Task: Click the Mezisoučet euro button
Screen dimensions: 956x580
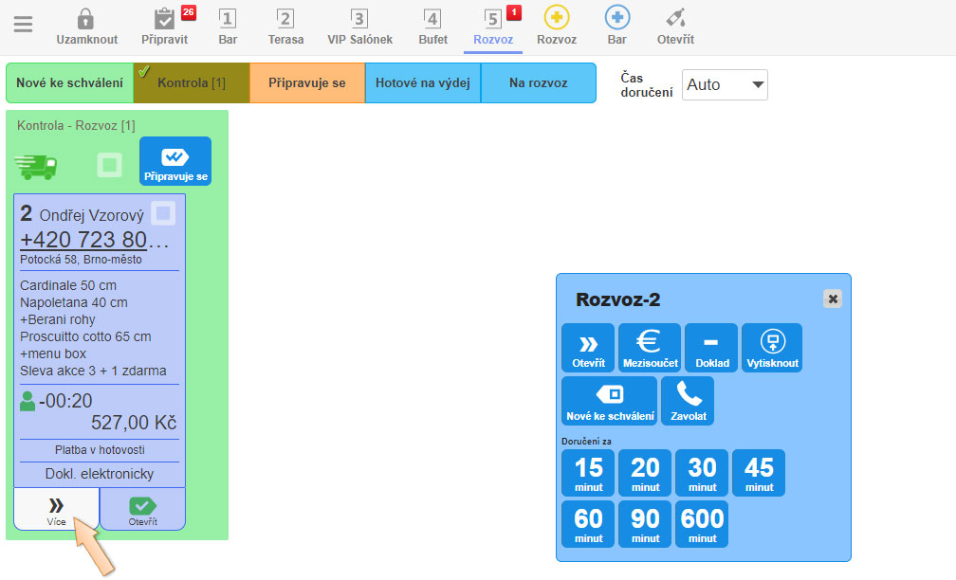Action: [x=650, y=347]
